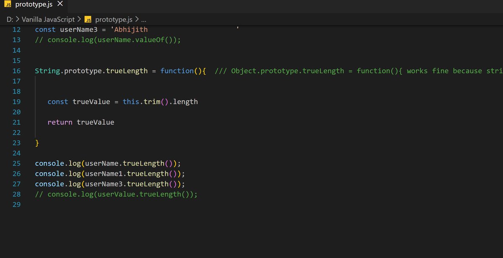Screen dimensions: 503x258
Task: Place cursor on the return trueValue statement
Action: click(x=81, y=122)
